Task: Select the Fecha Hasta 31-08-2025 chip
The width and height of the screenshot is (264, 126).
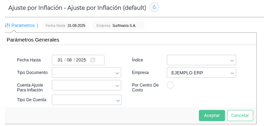Action: point(65,25)
